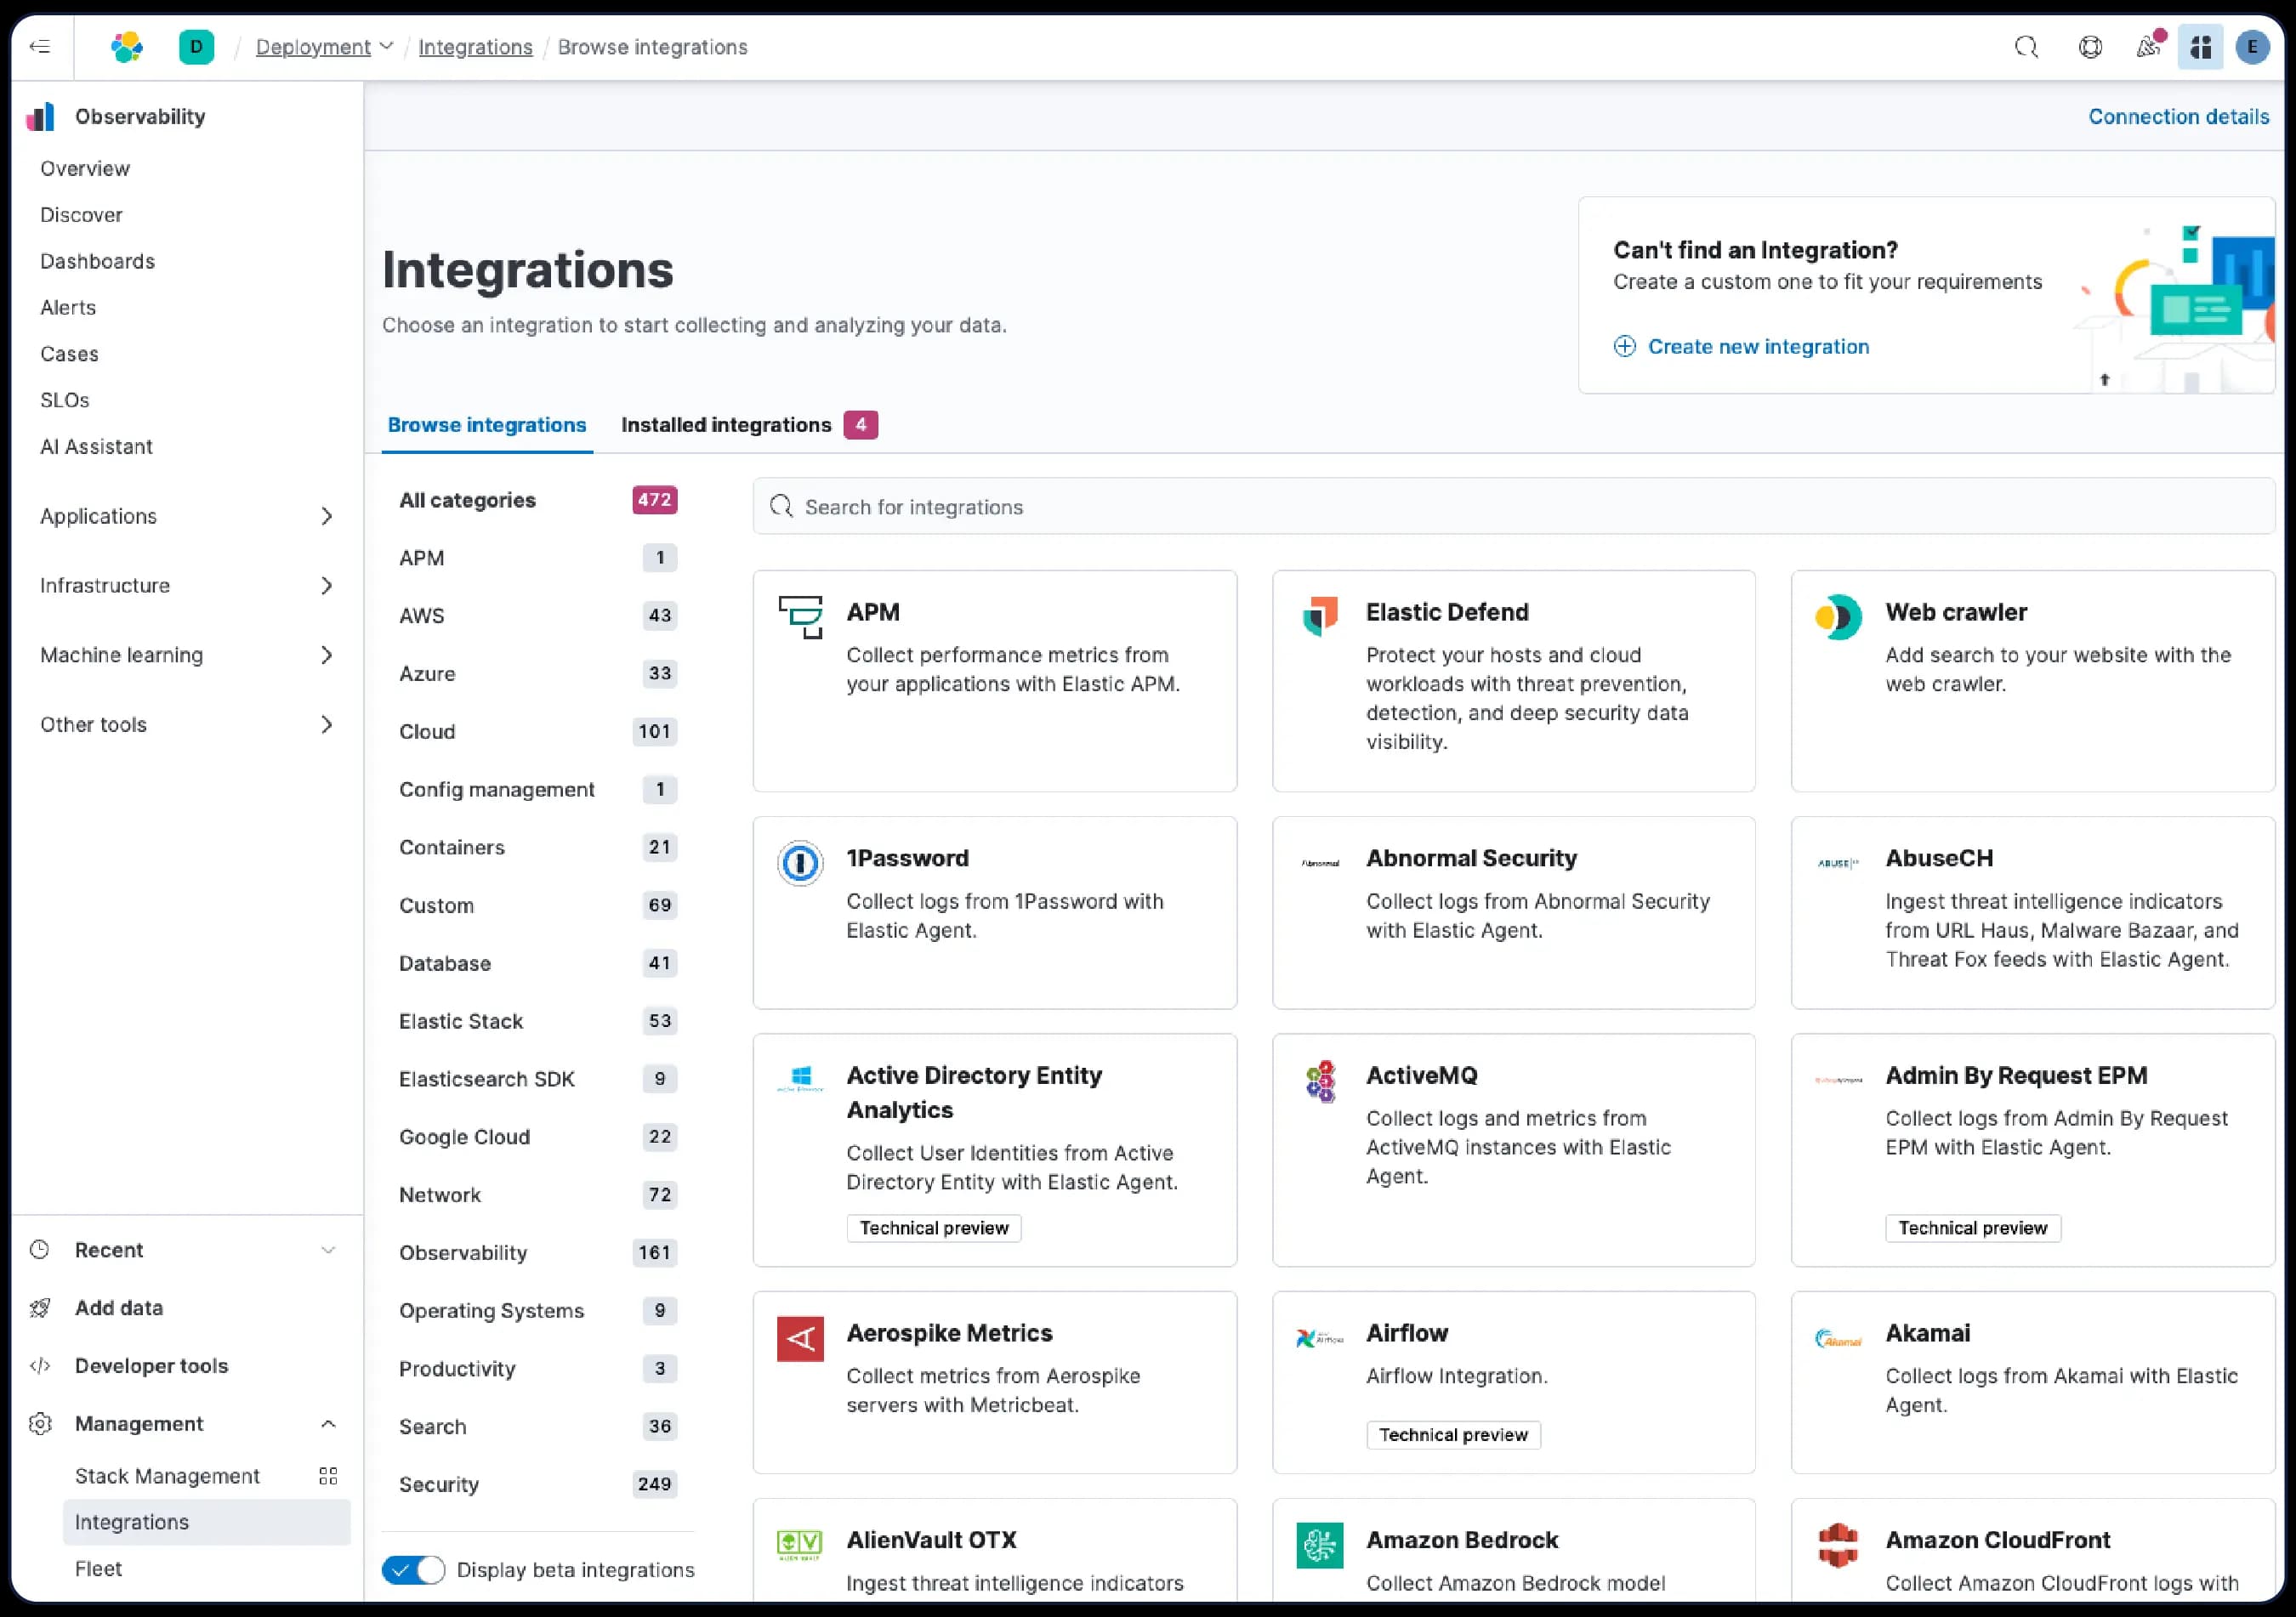
Task: Click the Management gear icon
Action: (x=40, y=1423)
